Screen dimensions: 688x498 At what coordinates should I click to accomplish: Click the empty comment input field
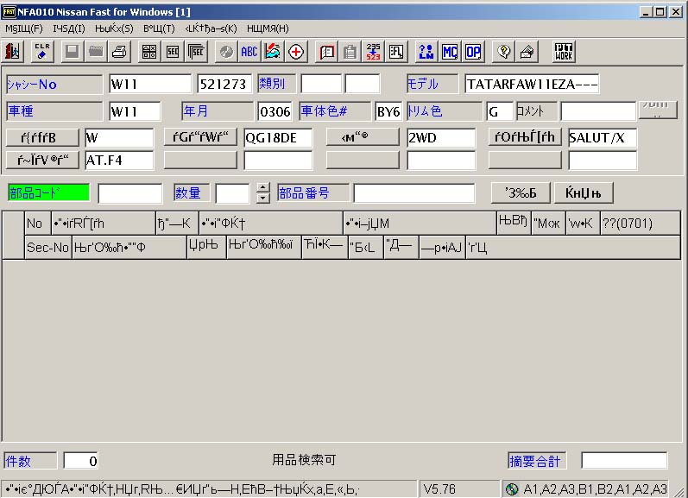pyautogui.click(x=598, y=111)
